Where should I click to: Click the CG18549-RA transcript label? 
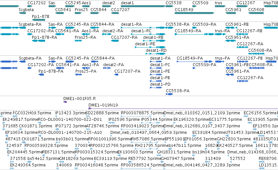coord(188,31)
